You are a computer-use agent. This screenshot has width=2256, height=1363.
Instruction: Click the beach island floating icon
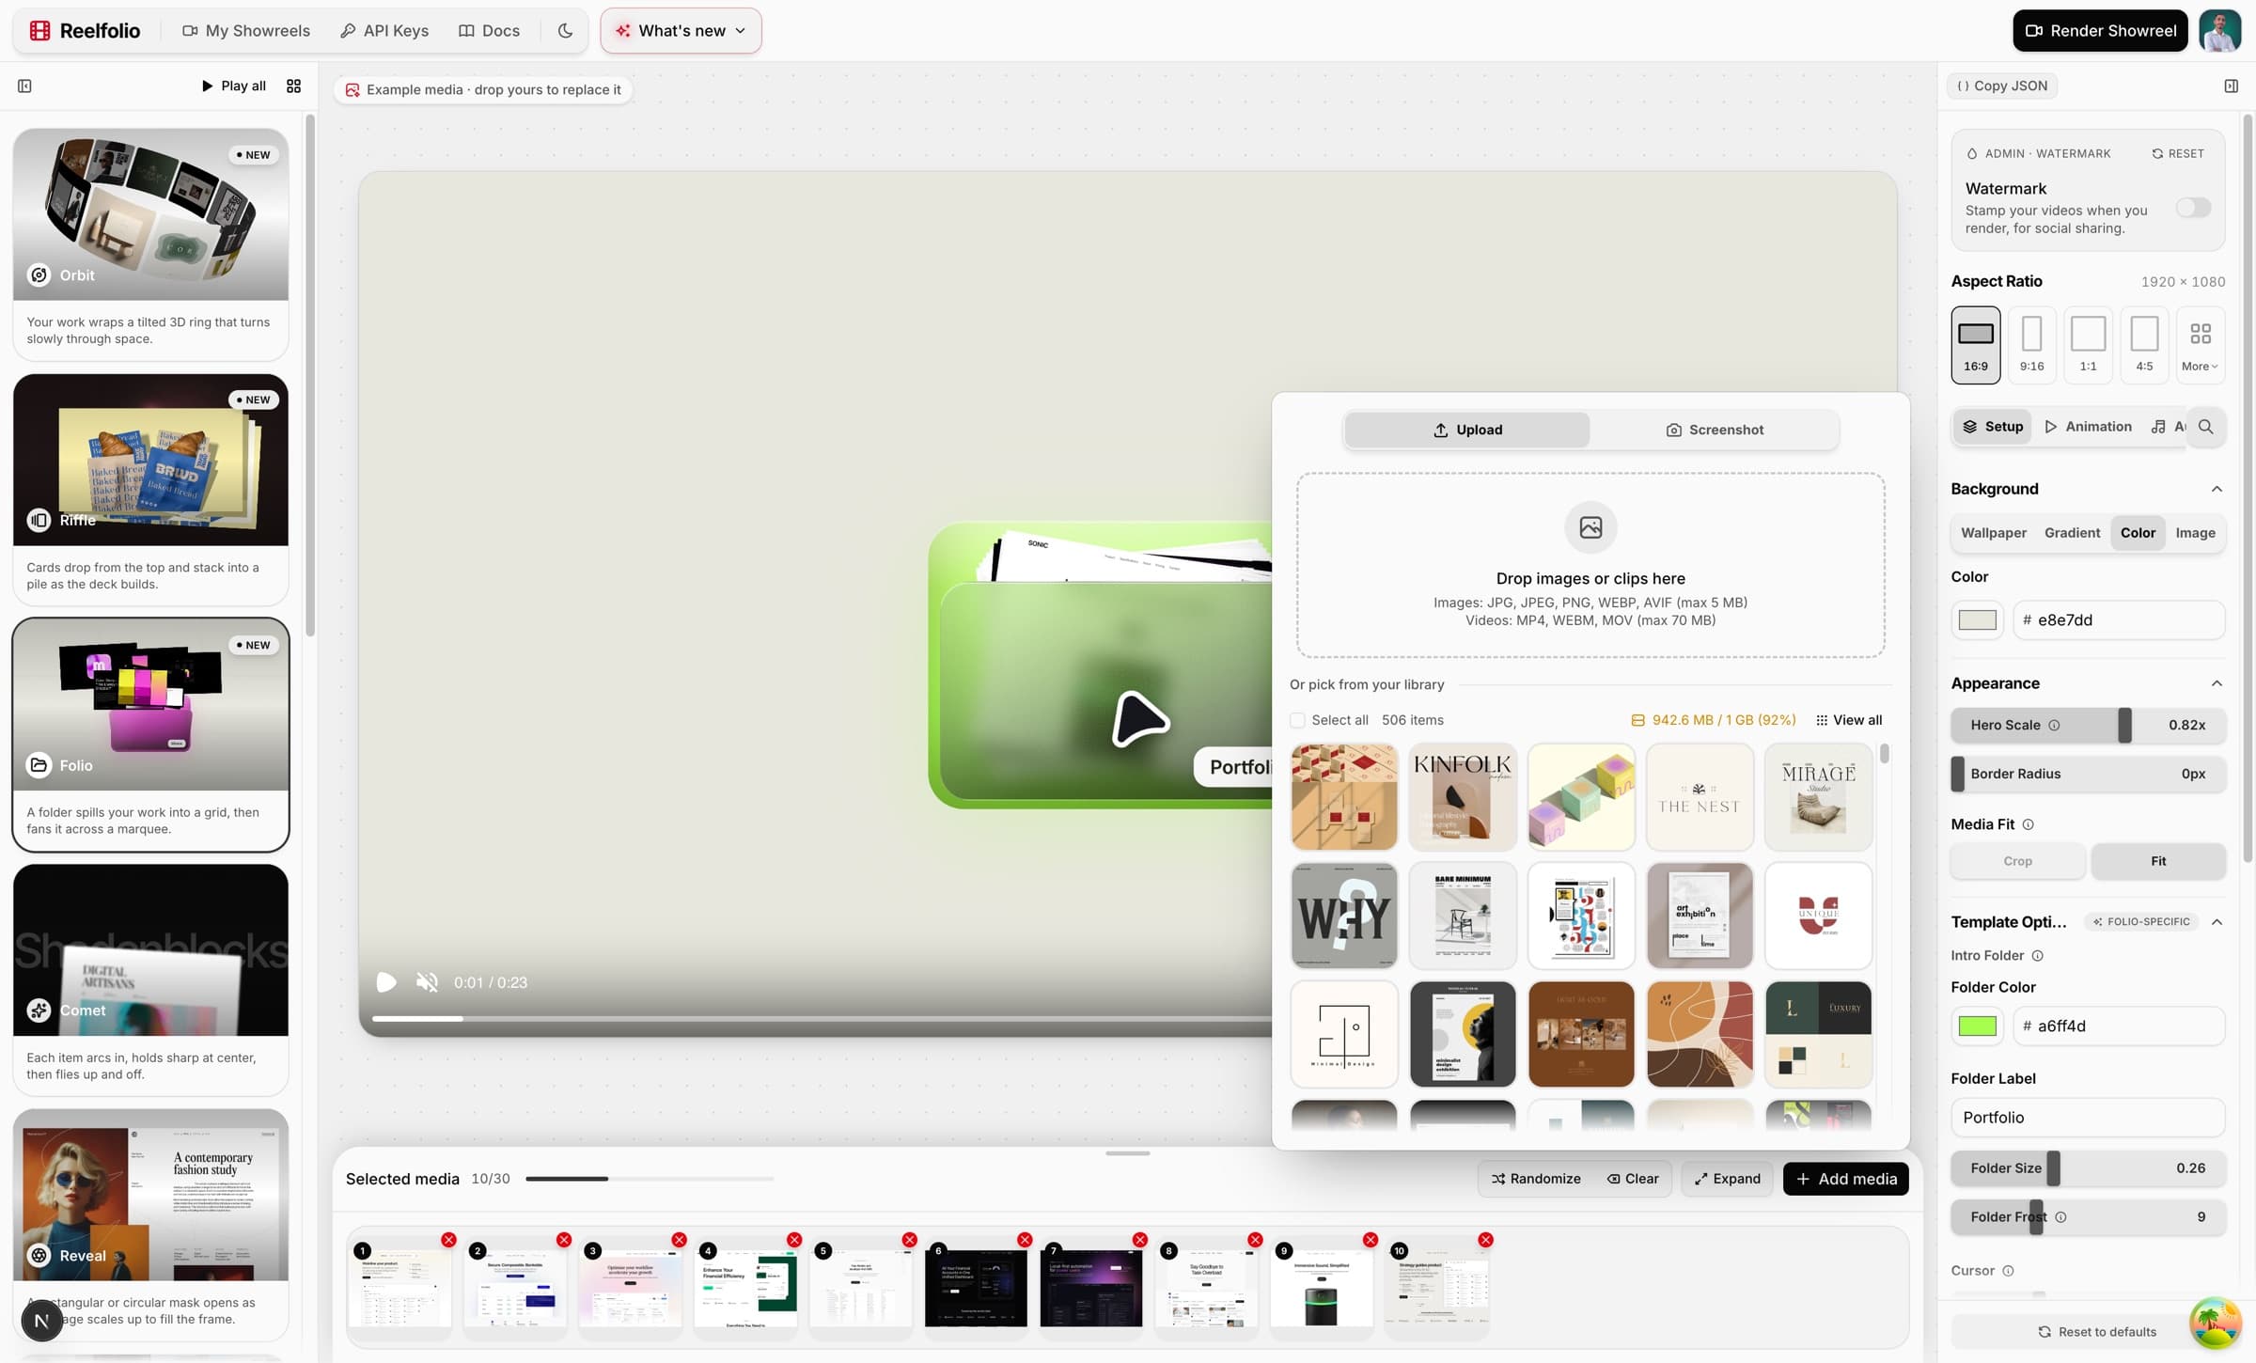pos(2215,1322)
